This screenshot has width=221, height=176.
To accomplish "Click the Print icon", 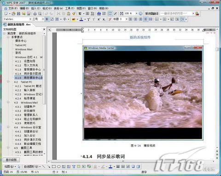I will click(35, 14).
